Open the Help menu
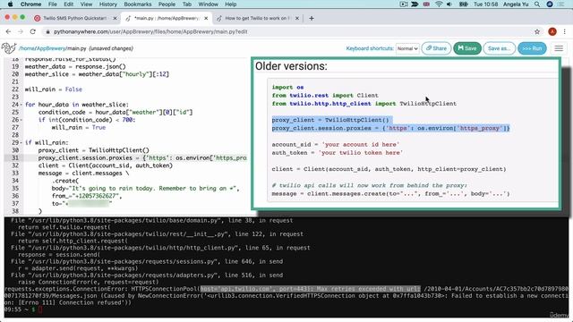 coord(231,4)
